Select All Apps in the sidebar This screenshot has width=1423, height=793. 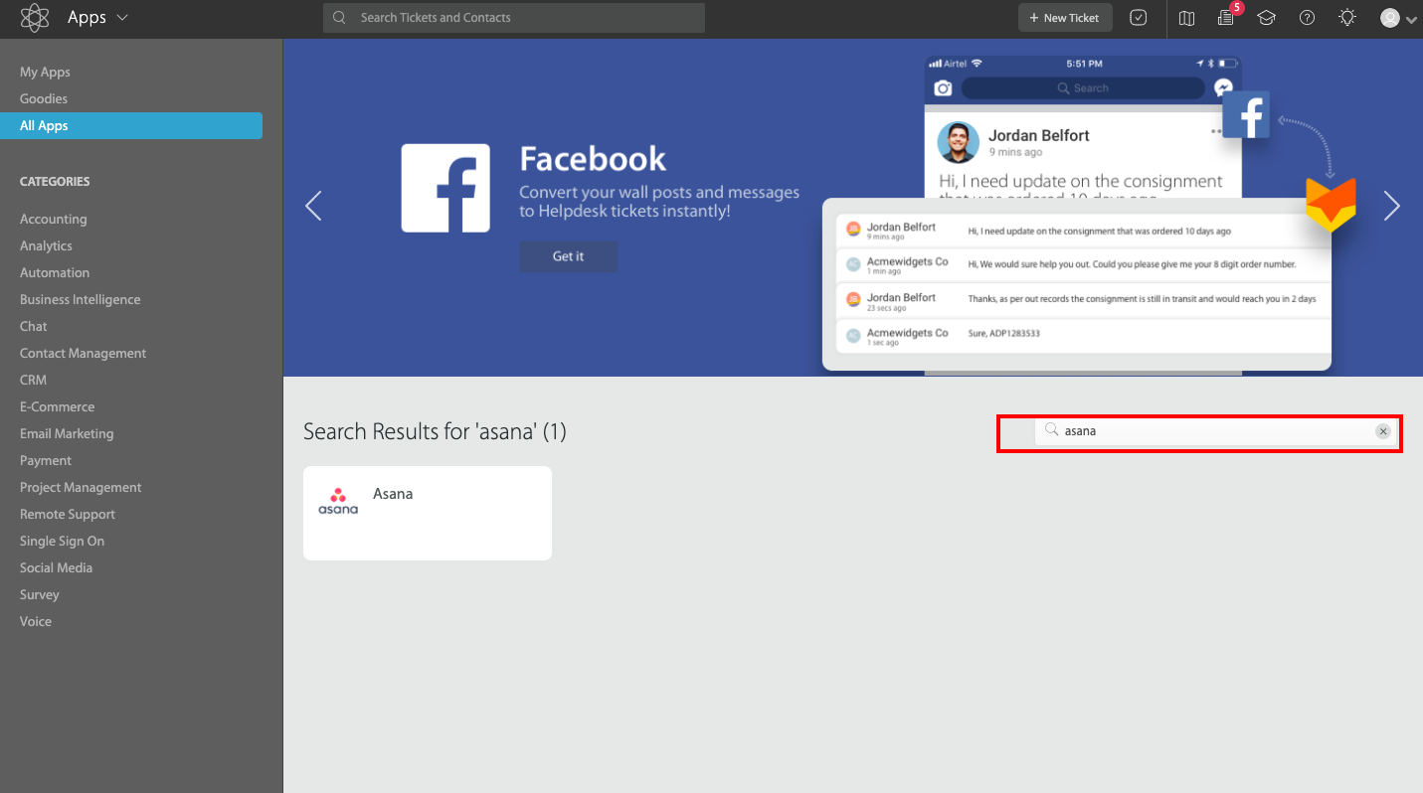[131, 125]
